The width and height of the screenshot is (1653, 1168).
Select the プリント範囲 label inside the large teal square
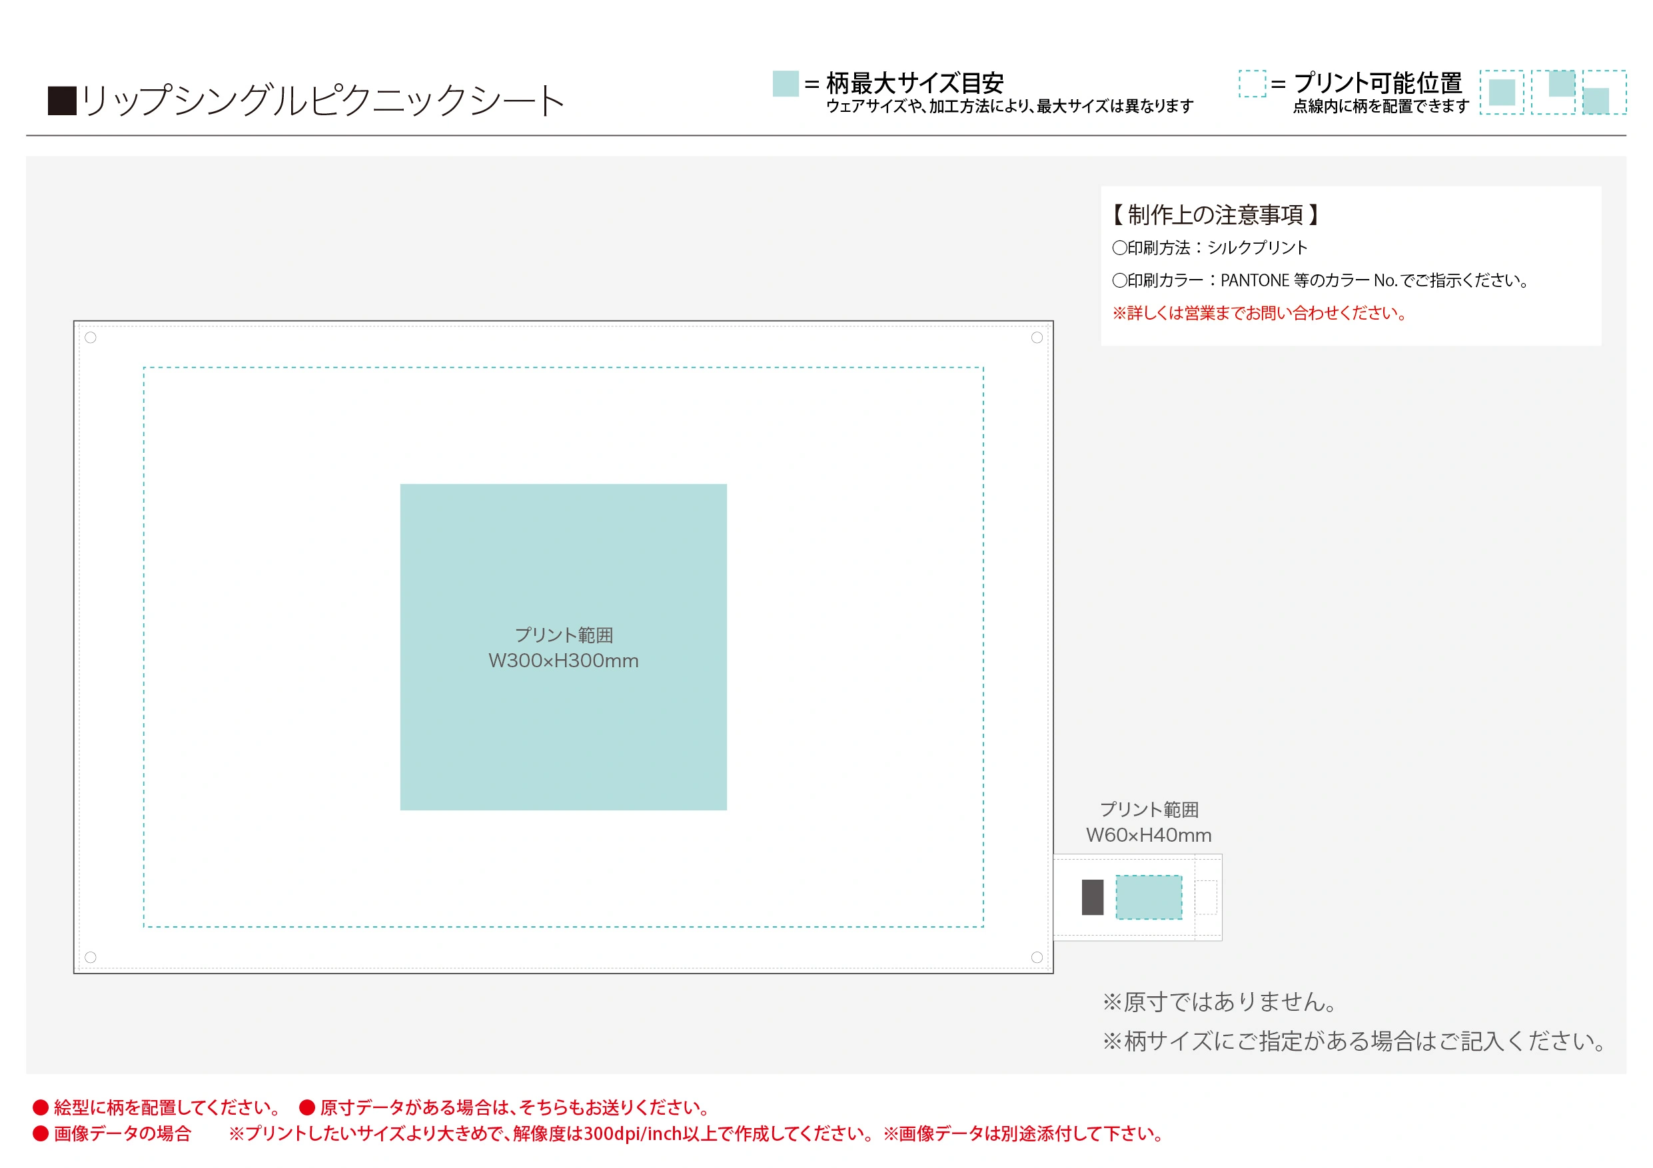pos(564,635)
